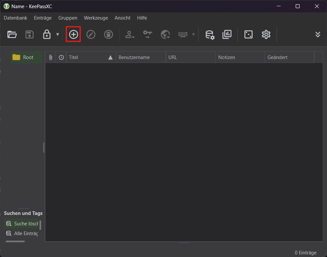Toggle sort order on the Titel column
Viewport: 327px width, 257px height.
click(x=91, y=57)
